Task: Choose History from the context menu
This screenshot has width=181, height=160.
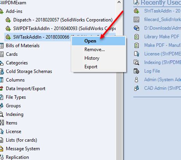Action: (x=99, y=58)
